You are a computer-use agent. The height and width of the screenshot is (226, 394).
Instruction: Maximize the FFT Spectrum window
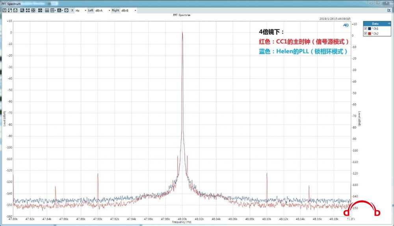378,3
